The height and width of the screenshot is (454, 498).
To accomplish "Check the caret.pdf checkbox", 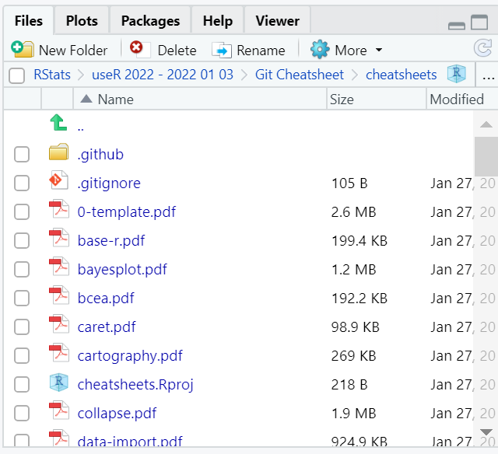I will 22,327.
